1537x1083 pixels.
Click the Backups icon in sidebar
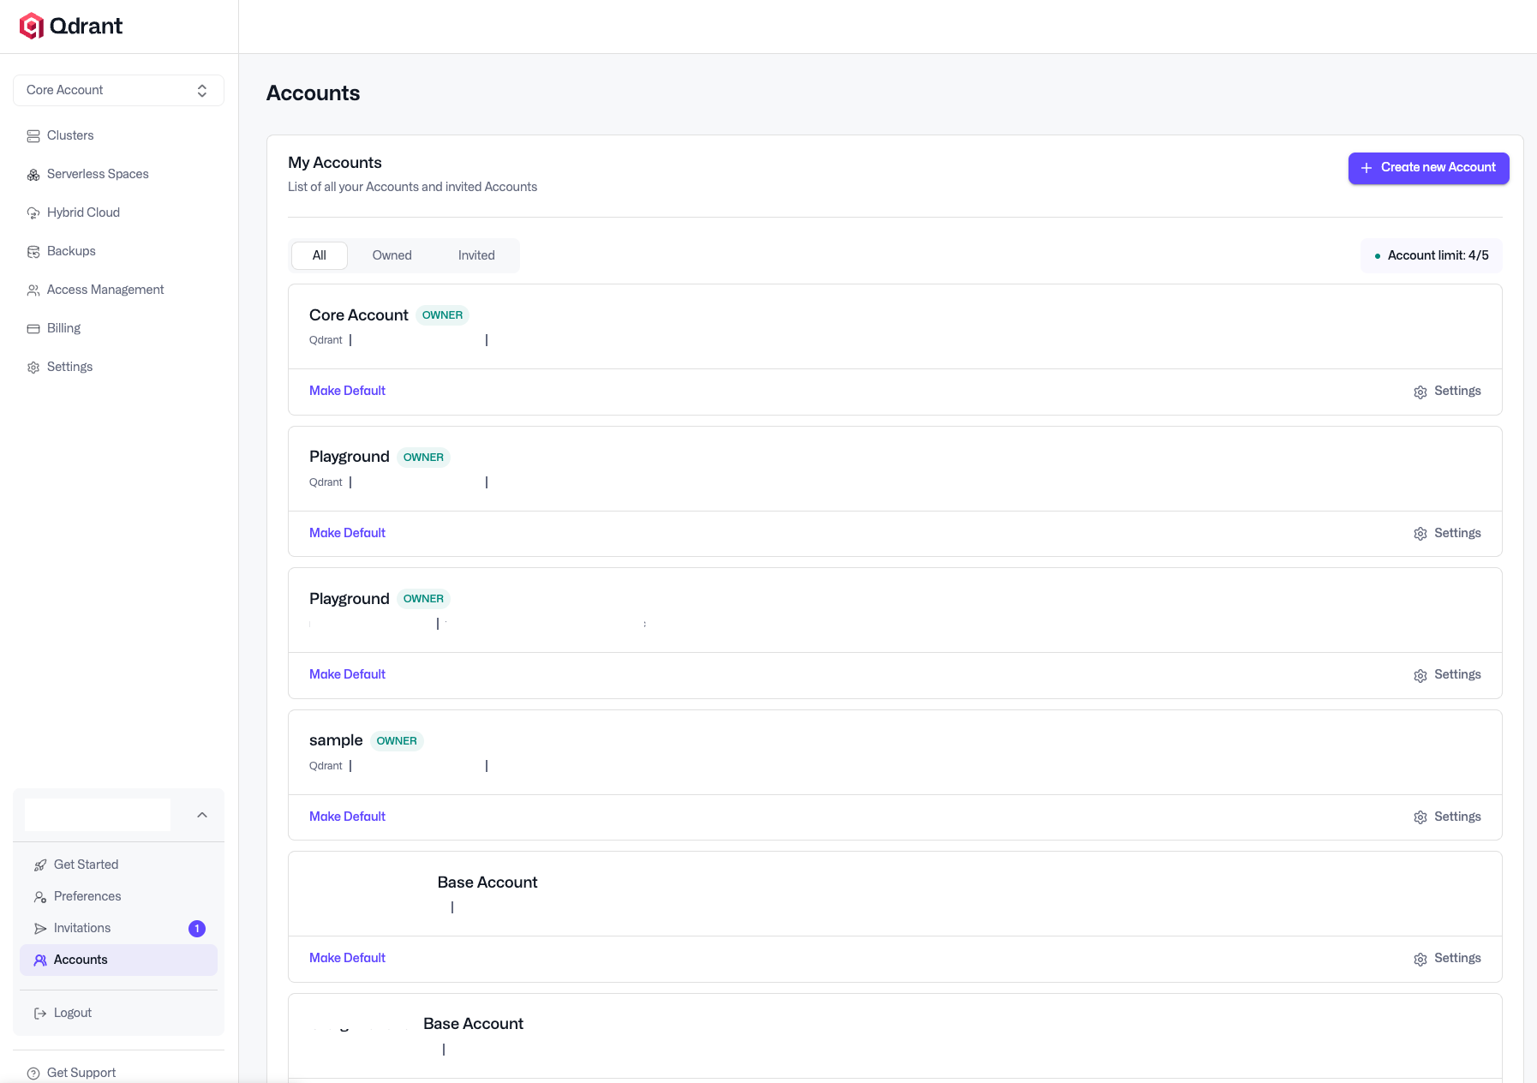(33, 252)
